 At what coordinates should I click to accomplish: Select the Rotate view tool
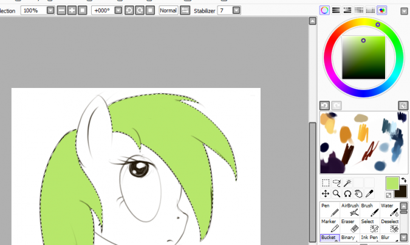click(x=347, y=194)
